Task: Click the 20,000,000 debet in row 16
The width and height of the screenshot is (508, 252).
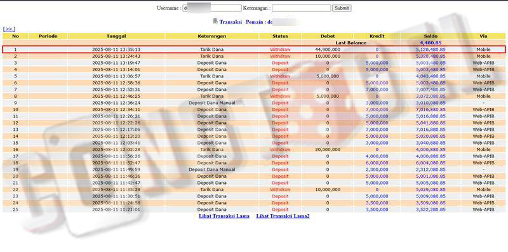Action: click(328, 150)
